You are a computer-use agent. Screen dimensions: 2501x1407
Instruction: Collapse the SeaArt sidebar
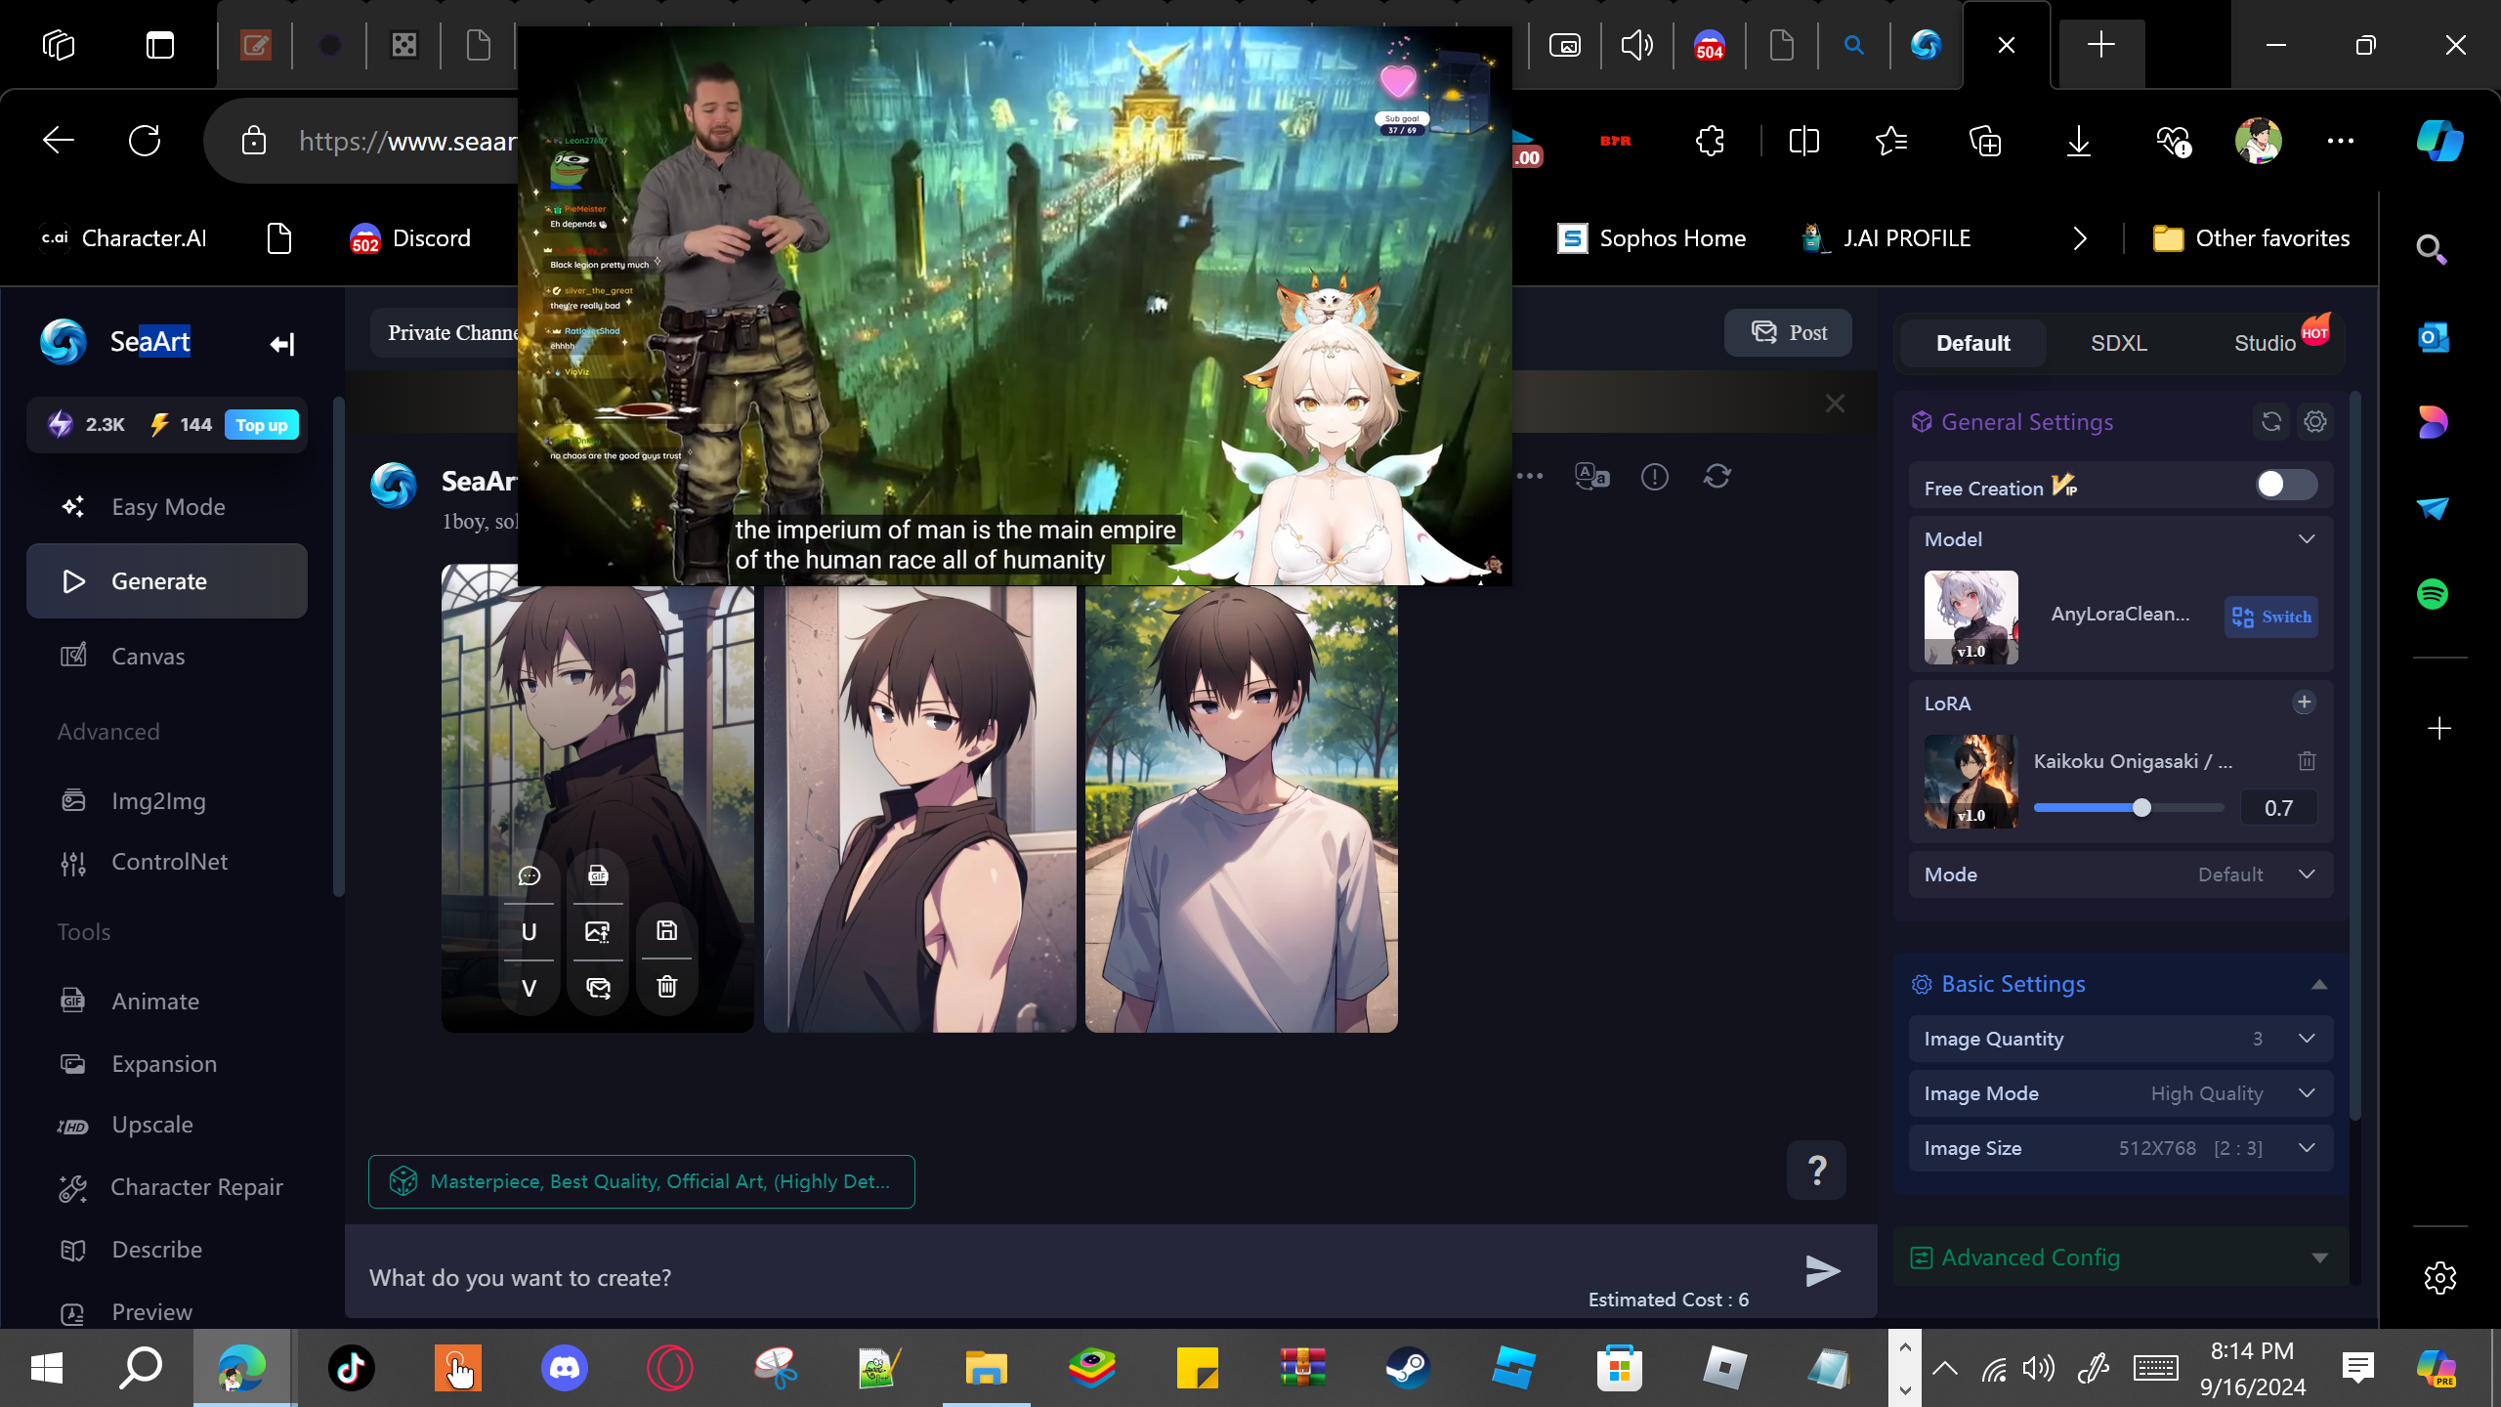[281, 344]
